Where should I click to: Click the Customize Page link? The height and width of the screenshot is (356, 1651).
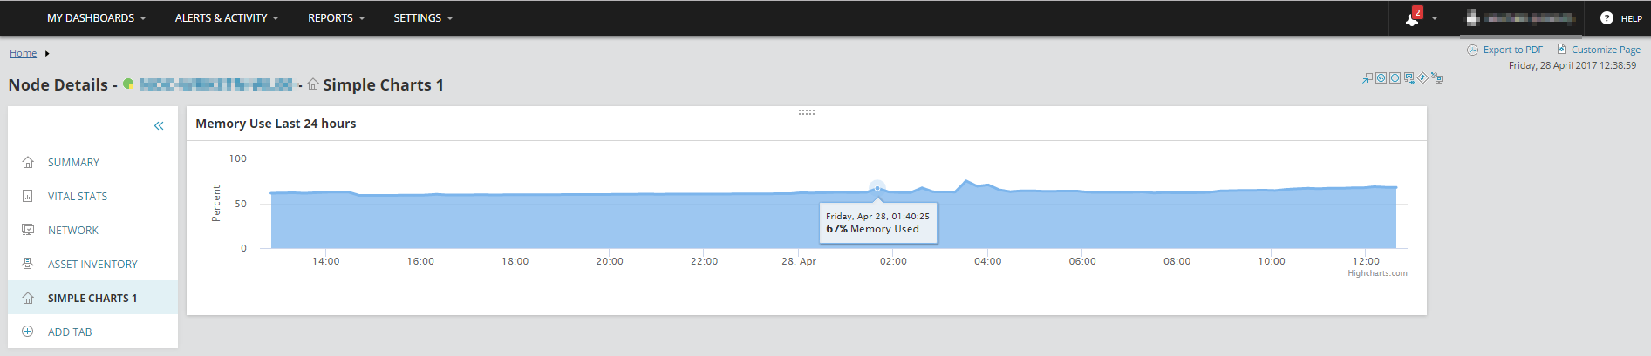tap(1606, 50)
